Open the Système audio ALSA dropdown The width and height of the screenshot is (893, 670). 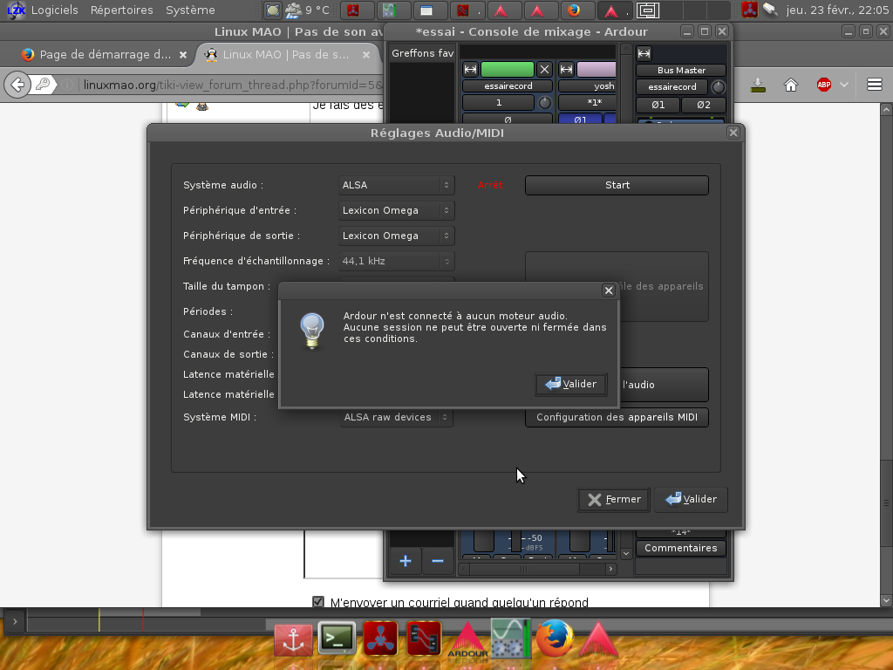coord(397,185)
